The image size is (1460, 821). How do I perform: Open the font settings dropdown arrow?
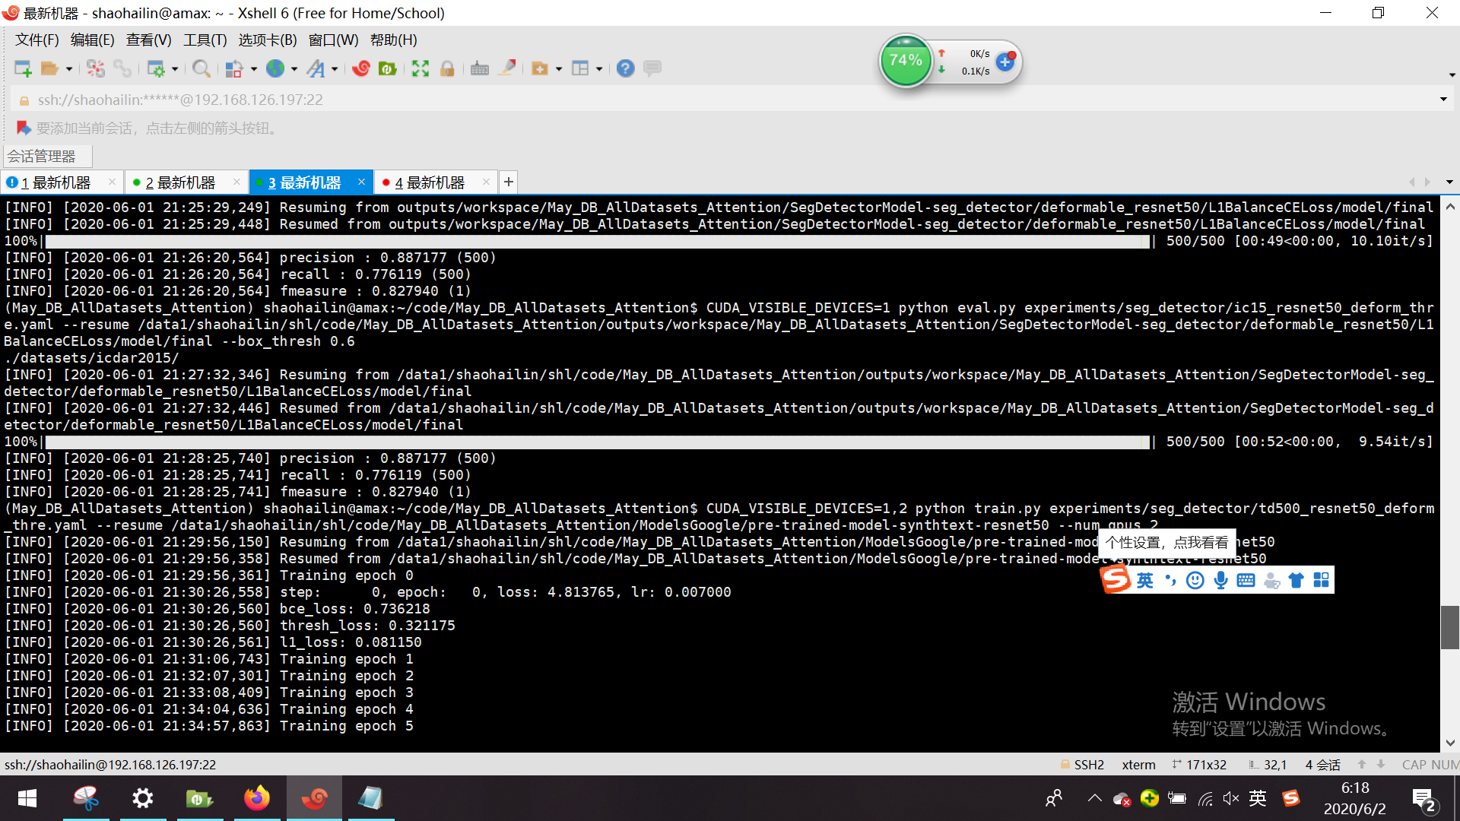[335, 68]
